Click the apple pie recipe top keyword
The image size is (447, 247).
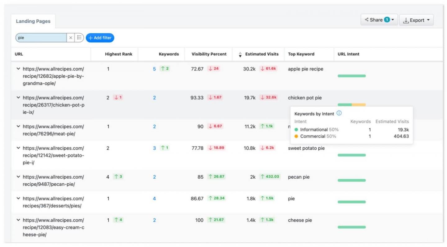click(x=305, y=69)
